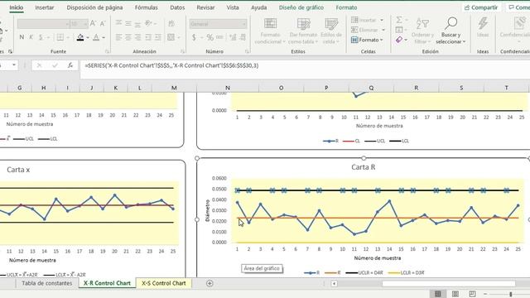Click the Vista ribbon tab
This screenshot has width=530, height=298.
[x=233, y=7]
